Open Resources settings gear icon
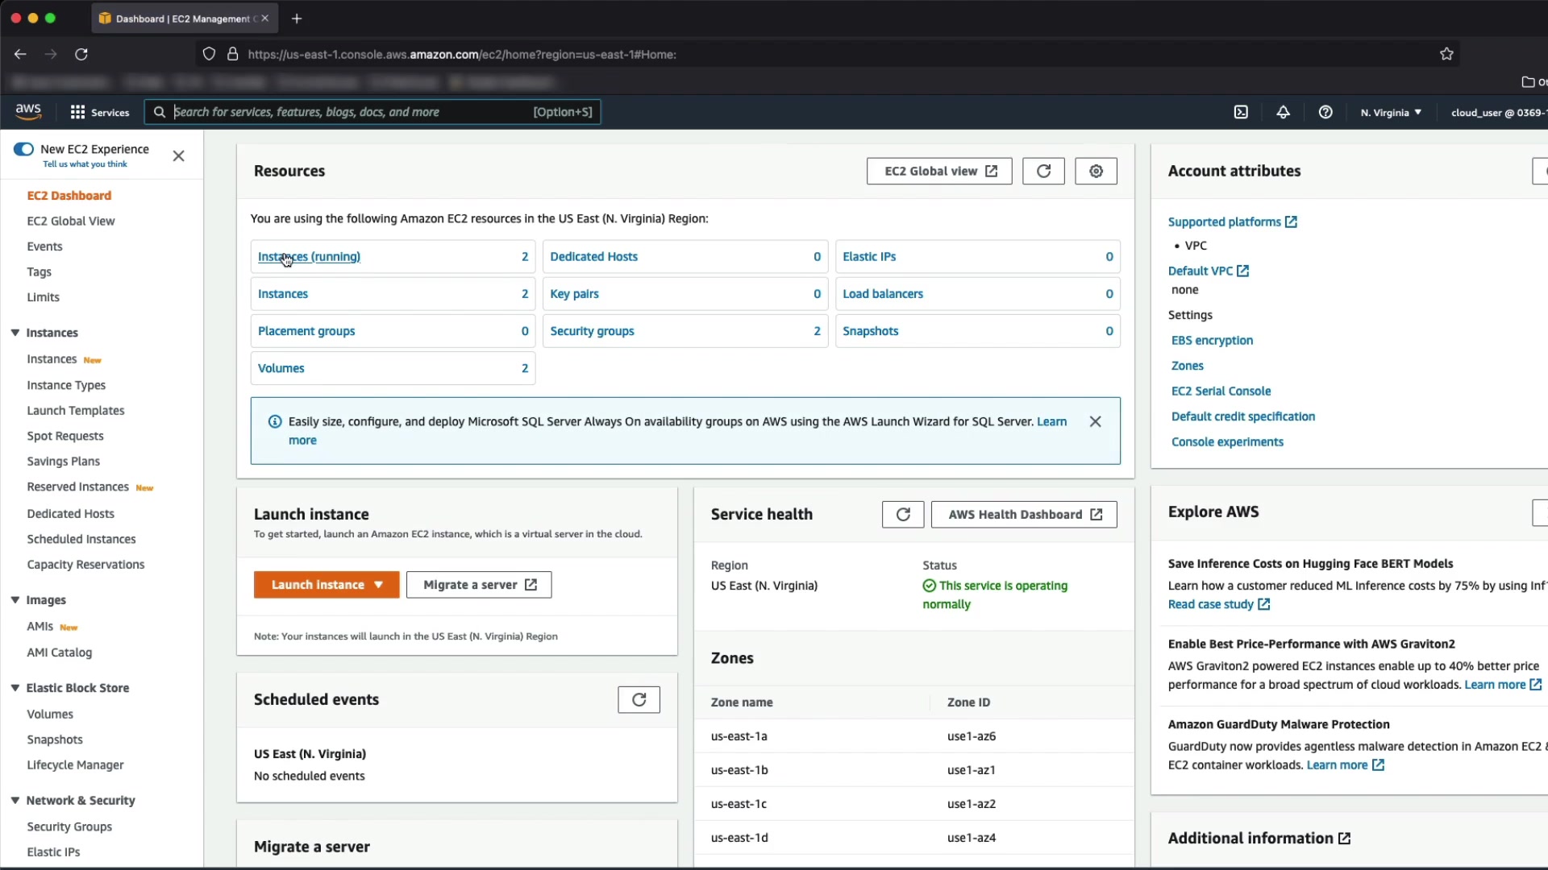 (x=1096, y=171)
